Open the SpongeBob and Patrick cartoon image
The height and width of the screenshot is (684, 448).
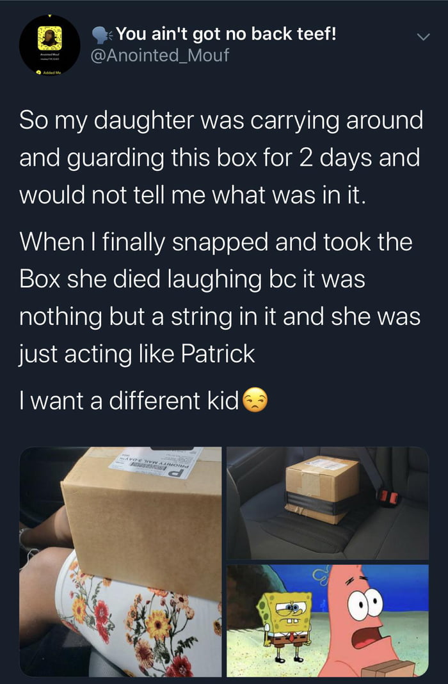point(328,621)
